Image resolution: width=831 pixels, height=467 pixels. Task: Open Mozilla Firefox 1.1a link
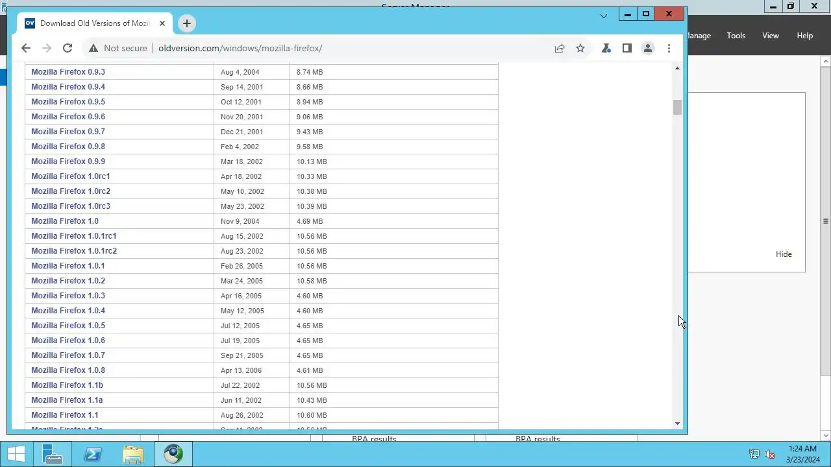[67, 400]
